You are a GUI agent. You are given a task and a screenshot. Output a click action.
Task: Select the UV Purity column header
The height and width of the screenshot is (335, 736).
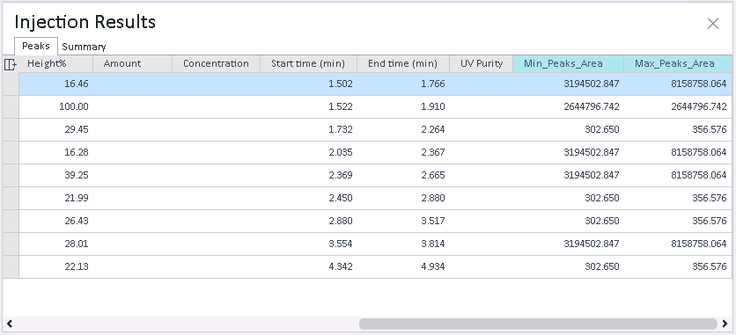click(481, 63)
